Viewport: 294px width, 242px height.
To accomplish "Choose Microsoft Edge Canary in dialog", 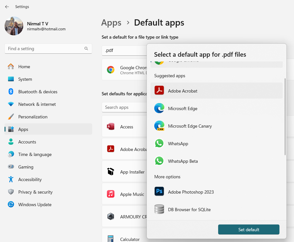I will click(x=216, y=126).
